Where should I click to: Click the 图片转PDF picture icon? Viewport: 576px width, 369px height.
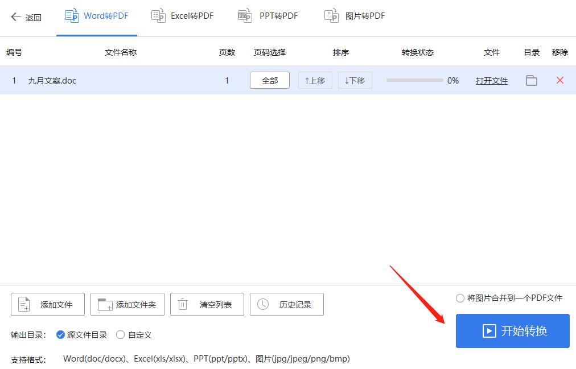[x=331, y=15]
